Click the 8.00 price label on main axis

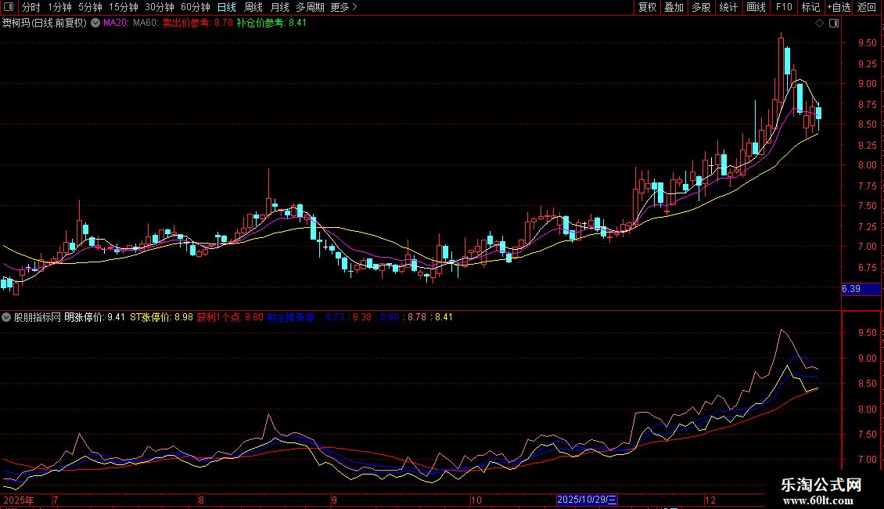pyautogui.click(x=867, y=165)
